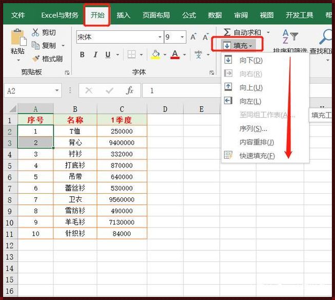335x300 pixels.
Task: Choose Fill Left (向左) menu item
Action: [x=265, y=101]
